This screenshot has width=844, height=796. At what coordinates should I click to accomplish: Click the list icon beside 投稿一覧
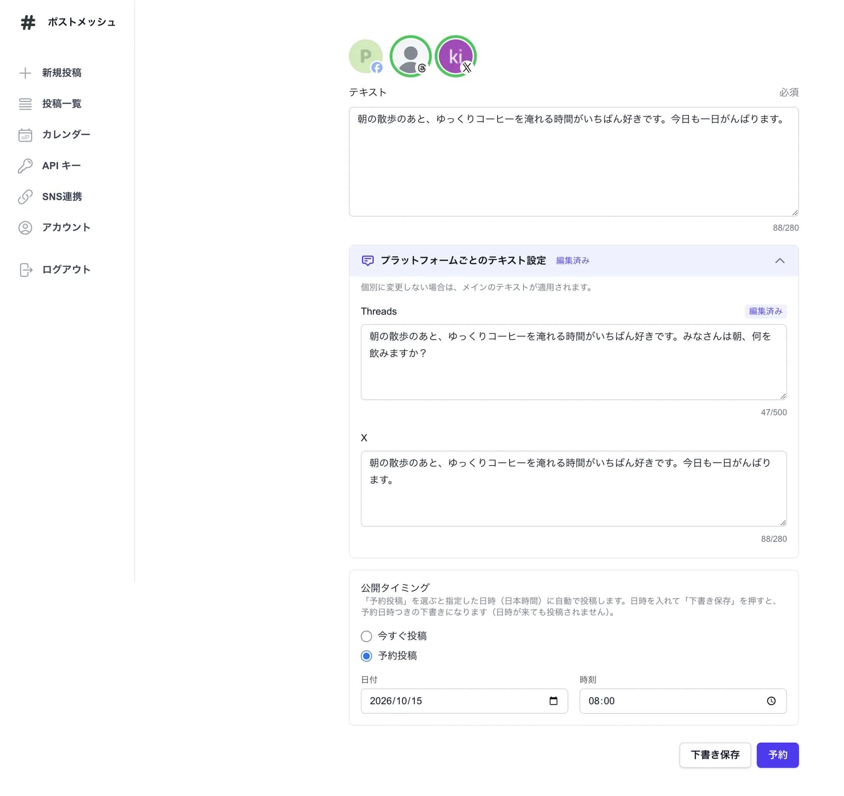25,104
